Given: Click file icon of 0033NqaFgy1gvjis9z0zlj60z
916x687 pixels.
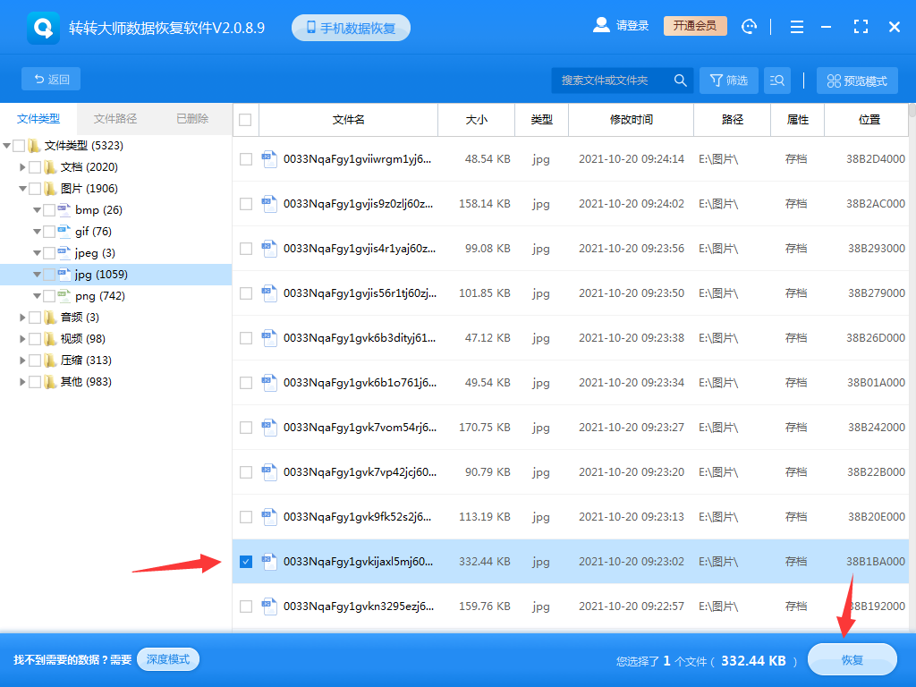Looking at the screenshot, I should point(268,204).
